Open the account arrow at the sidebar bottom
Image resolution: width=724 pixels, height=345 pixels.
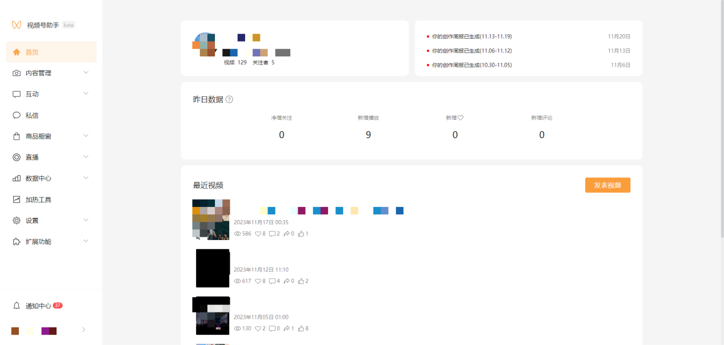[84, 330]
